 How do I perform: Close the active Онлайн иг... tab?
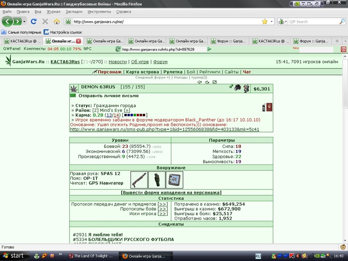point(78,41)
